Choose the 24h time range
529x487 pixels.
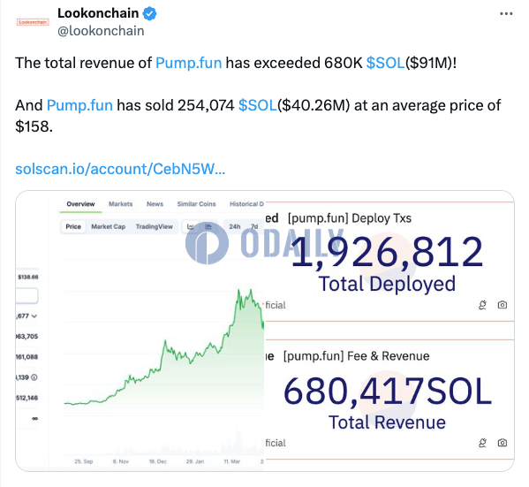point(235,226)
